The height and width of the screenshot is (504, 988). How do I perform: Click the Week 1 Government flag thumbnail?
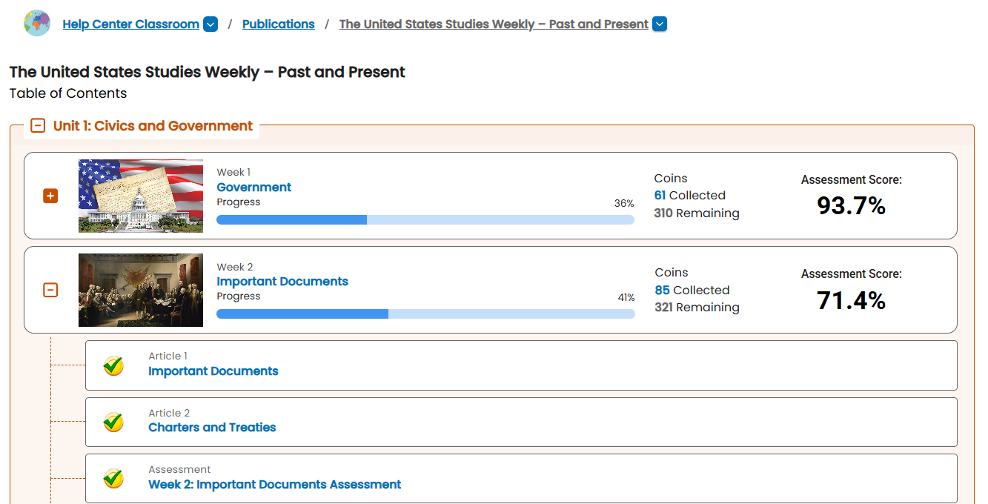coord(141,196)
